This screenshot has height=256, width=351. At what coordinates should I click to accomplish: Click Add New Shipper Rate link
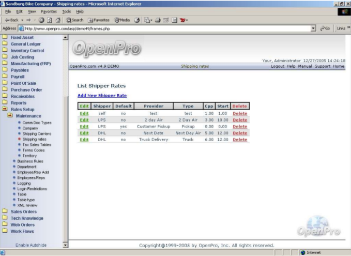[102, 96]
